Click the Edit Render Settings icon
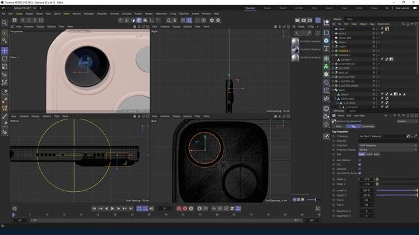 [310, 20]
